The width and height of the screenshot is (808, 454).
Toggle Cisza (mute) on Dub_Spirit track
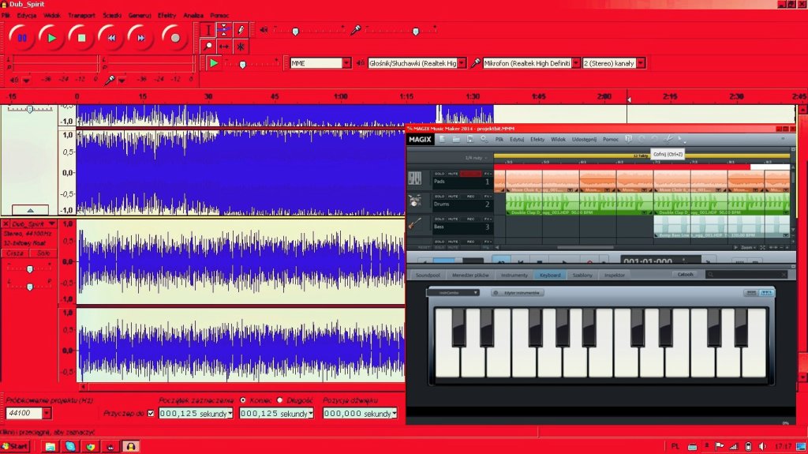pos(15,253)
